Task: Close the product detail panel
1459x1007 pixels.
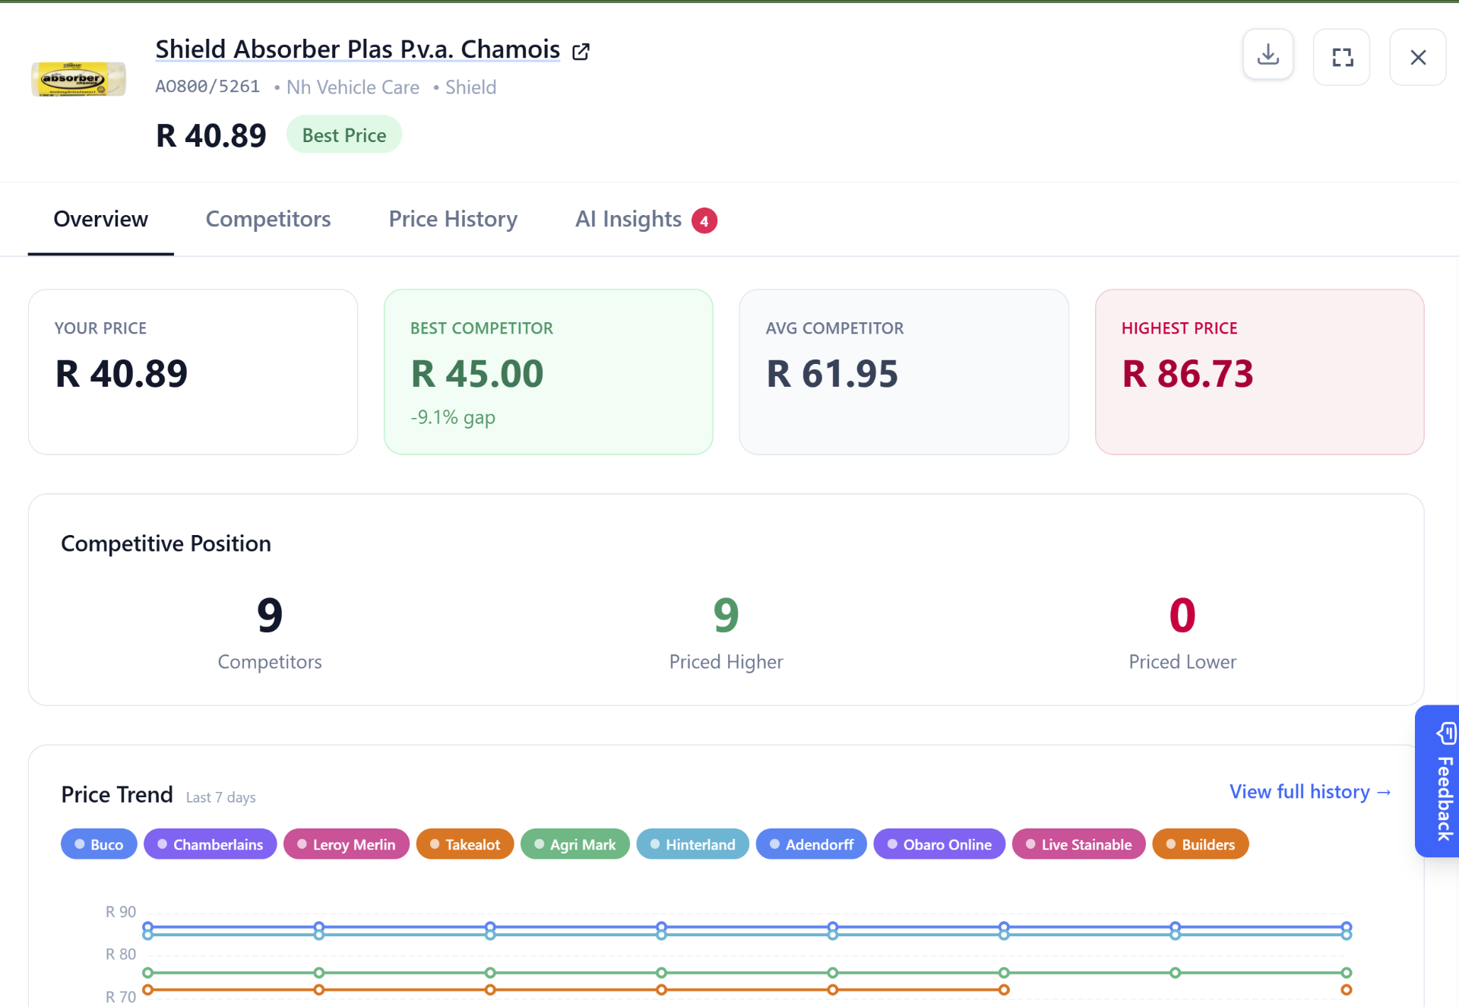Action: (1417, 57)
